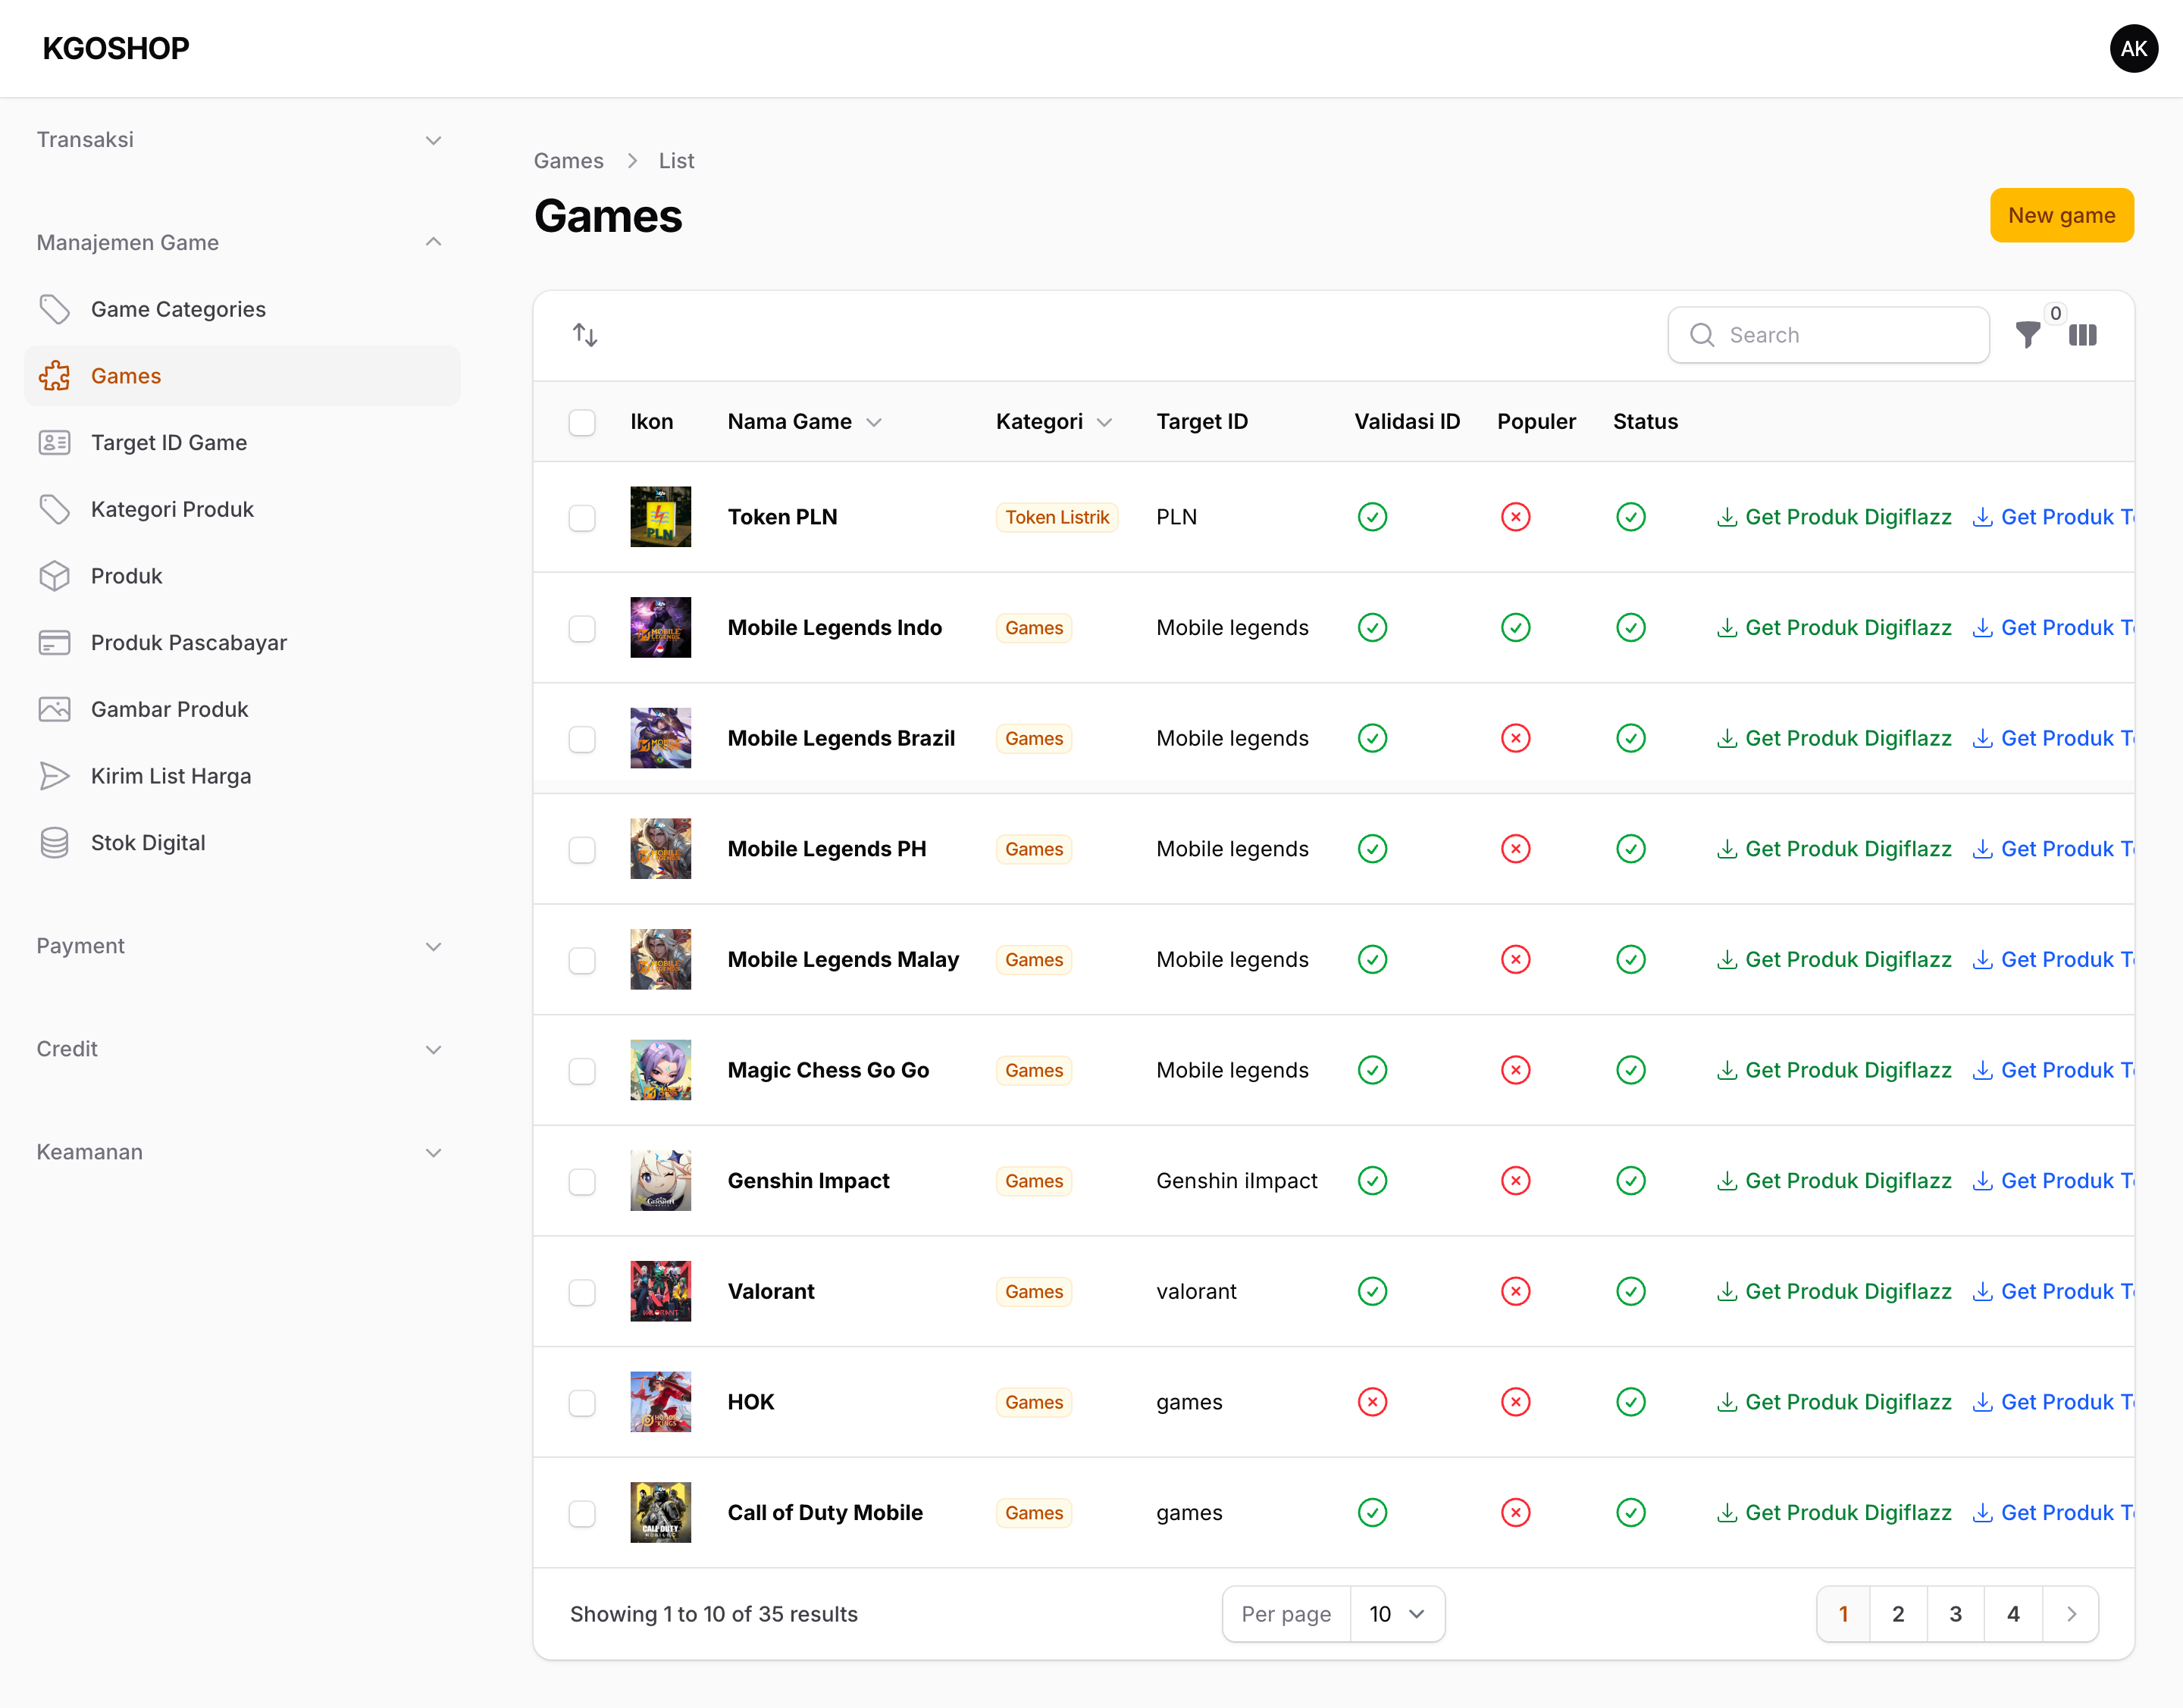Click the Gambar Produk image icon
The height and width of the screenshot is (1708, 2183).
pos(54,709)
